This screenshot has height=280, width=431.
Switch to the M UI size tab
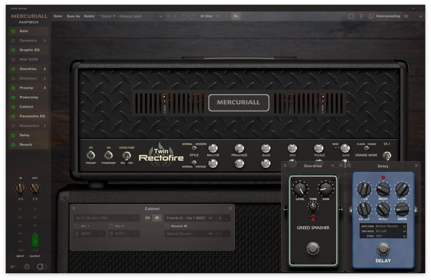tap(218, 16)
